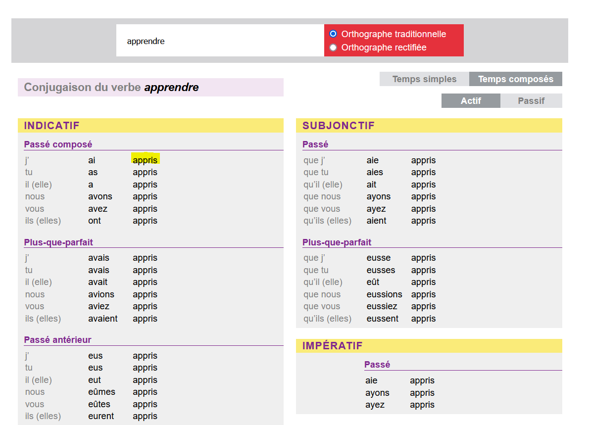
Task: Click the auxiliary "aviez" in Plus-que-parfait
Action: [98, 307]
